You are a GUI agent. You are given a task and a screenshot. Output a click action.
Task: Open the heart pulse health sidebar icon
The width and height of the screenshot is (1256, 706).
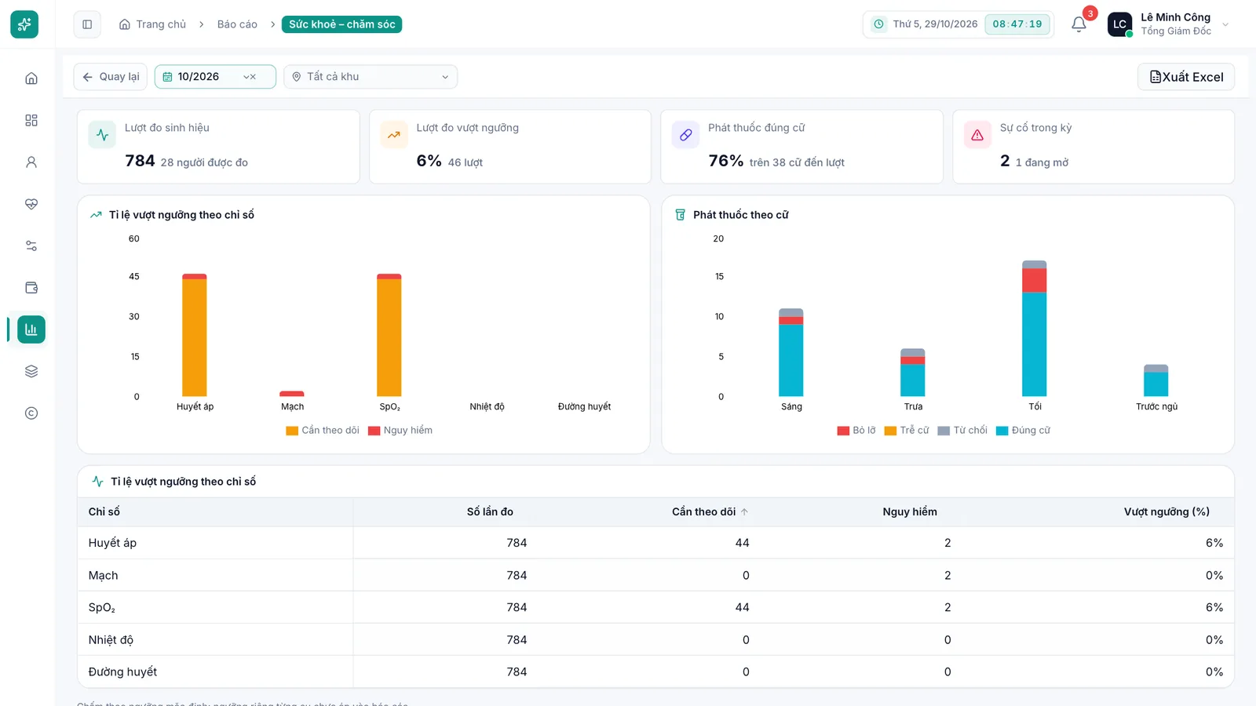click(31, 204)
